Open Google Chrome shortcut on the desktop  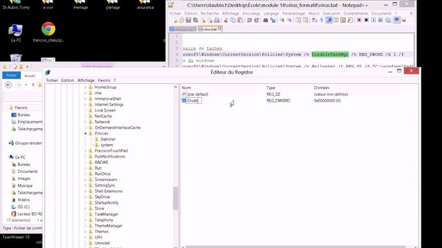(48, 29)
